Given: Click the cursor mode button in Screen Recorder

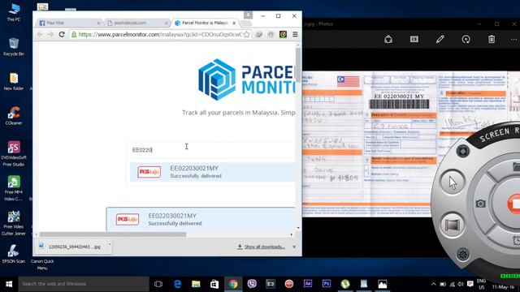Looking at the screenshot, I should [x=453, y=182].
